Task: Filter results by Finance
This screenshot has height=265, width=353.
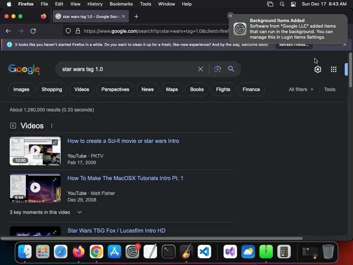Action: (x=251, y=89)
